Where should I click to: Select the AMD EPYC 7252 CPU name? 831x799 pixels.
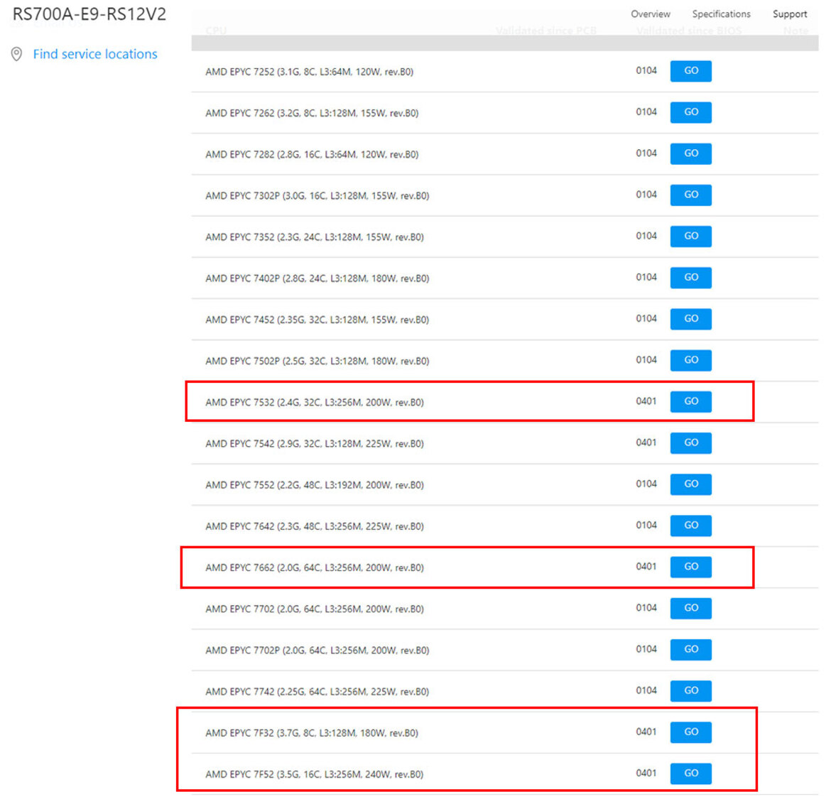[310, 72]
